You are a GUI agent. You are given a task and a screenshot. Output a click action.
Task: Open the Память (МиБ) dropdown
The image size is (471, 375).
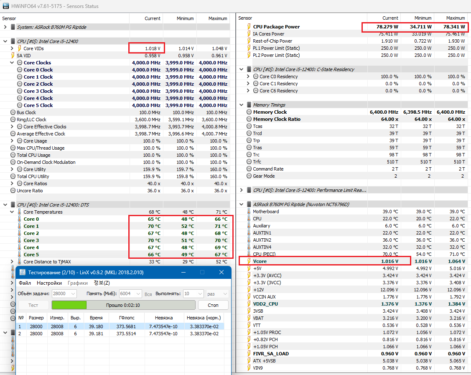(138, 293)
